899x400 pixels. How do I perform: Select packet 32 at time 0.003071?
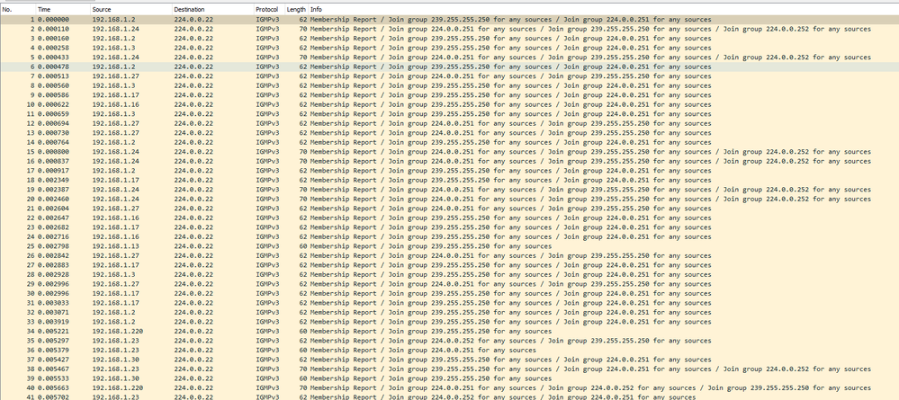coord(450,312)
